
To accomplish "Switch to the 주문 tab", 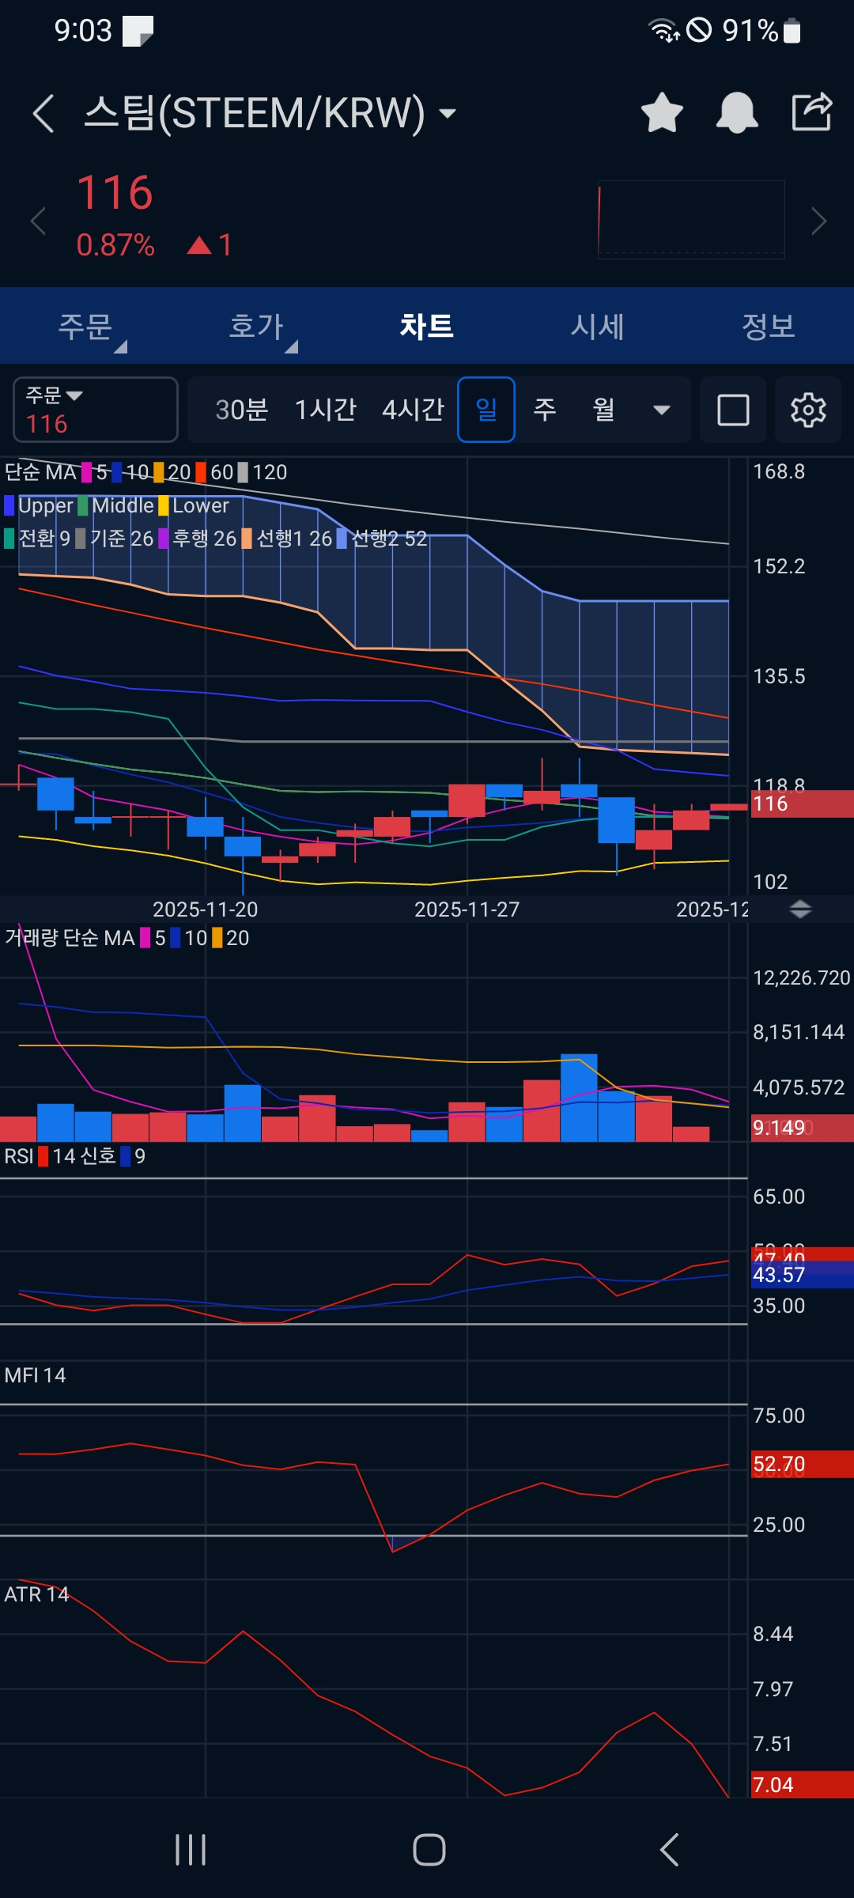I will point(85,326).
